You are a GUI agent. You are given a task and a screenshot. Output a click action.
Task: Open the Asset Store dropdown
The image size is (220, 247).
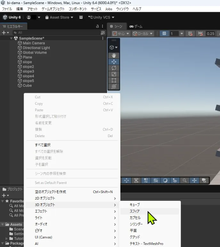click(59, 17)
